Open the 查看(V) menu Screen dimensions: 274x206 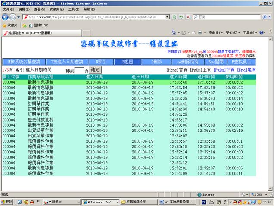point(39,9)
